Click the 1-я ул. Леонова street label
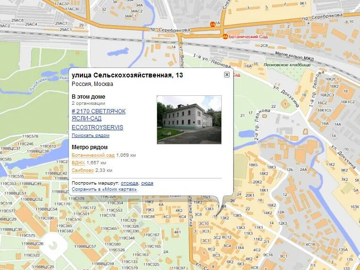The width and height of the screenshot is (360, 270). [x=211, y=61]
